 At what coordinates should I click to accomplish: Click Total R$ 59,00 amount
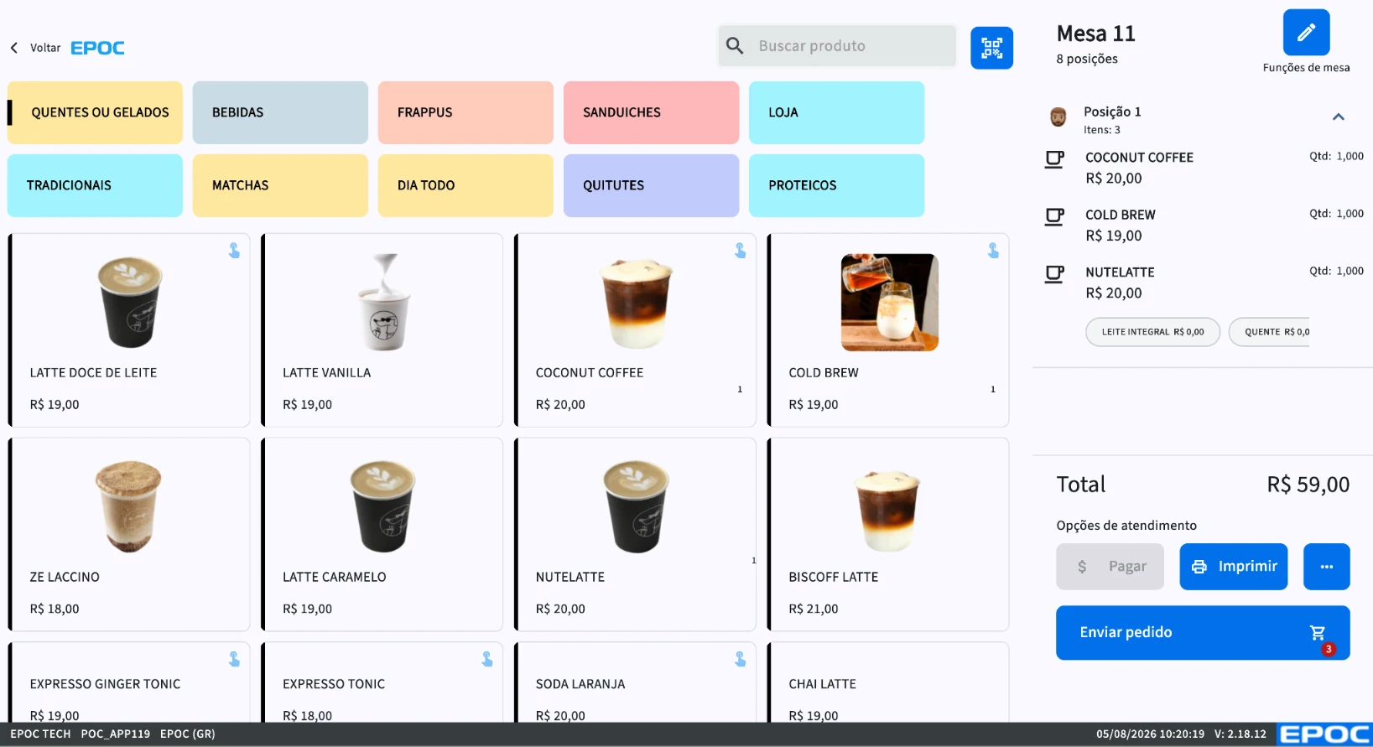click(x=1308, y=485)
